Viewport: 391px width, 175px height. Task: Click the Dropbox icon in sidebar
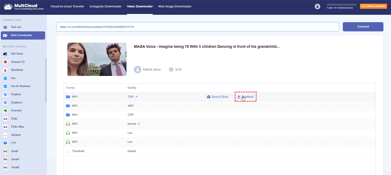pos(5,94)
